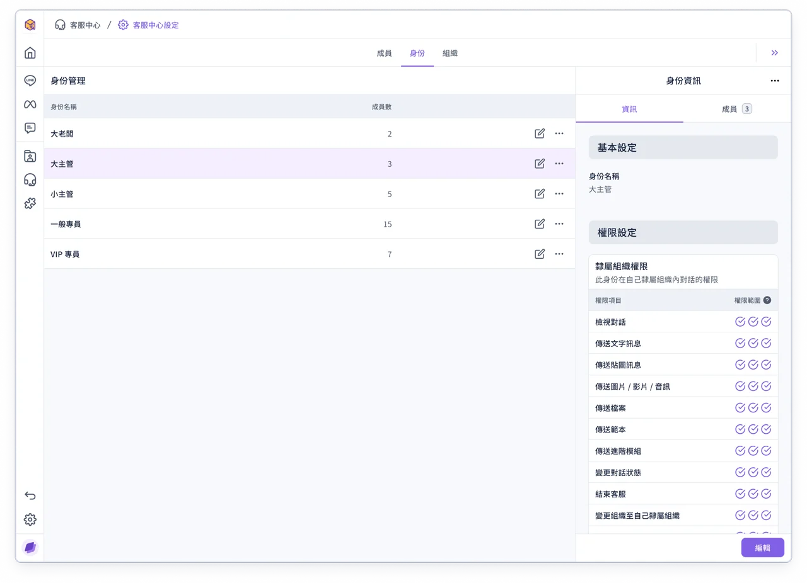
Task: Open more options for 小主管 row
Action: click(559, 194)
